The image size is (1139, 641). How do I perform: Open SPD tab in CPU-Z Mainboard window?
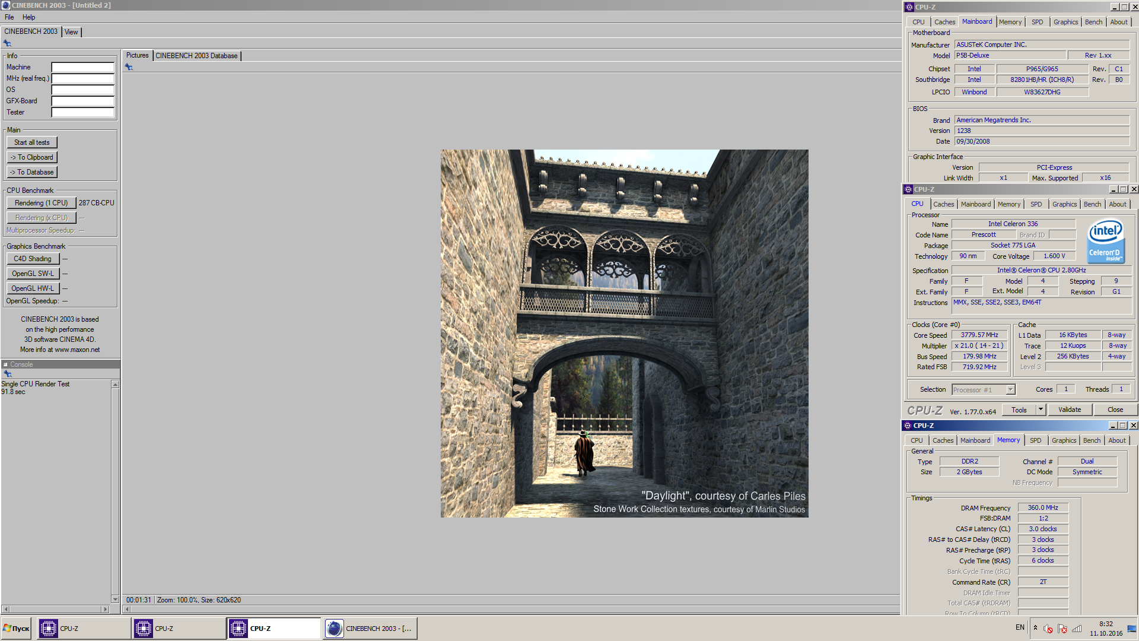[x=1037, y=22]
